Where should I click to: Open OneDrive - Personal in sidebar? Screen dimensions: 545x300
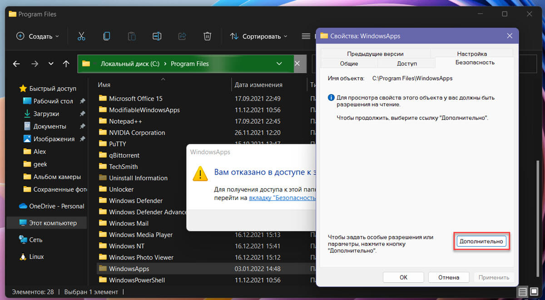51,206
